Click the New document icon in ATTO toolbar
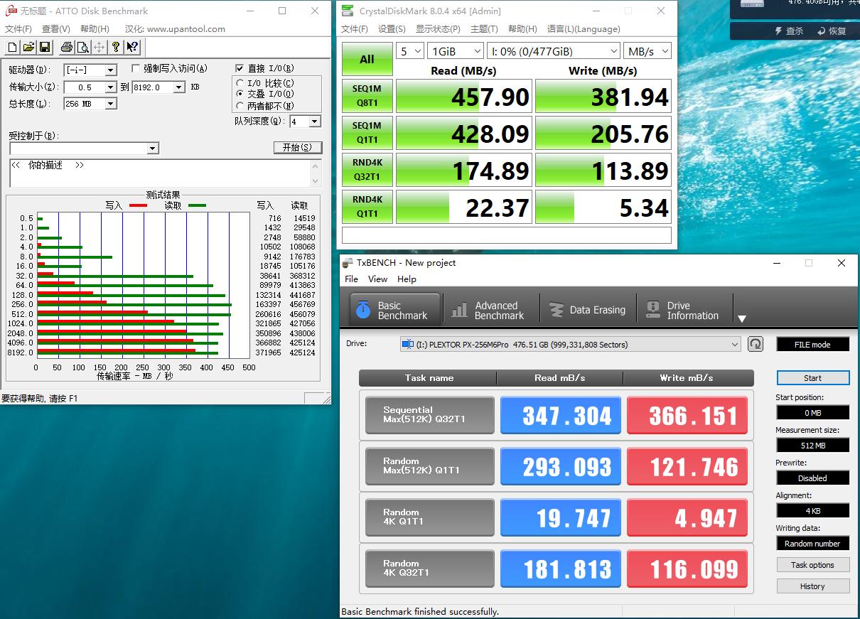860x619 pixels. 12,48
